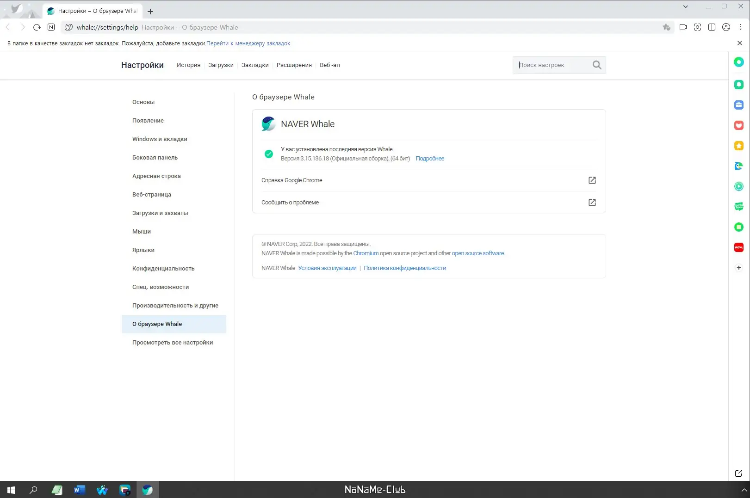Image resolution: width=750 pixels, height=498 pixels.
Task: Open the green play button sidebar app
Action: click(739, 186)
